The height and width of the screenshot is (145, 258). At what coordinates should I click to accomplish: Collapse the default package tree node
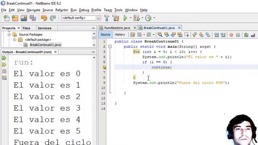click(15, 39)
